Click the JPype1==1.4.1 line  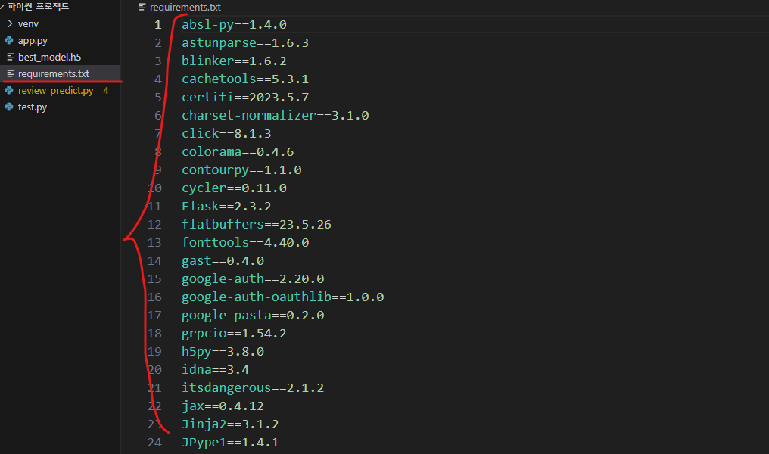(x=231, y=442)
